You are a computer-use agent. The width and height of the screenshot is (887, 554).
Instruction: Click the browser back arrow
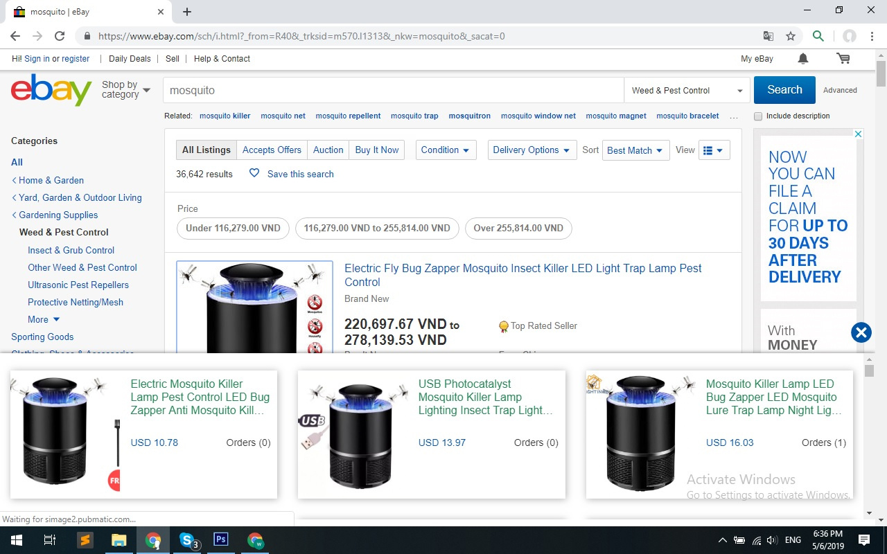point(15,36)
